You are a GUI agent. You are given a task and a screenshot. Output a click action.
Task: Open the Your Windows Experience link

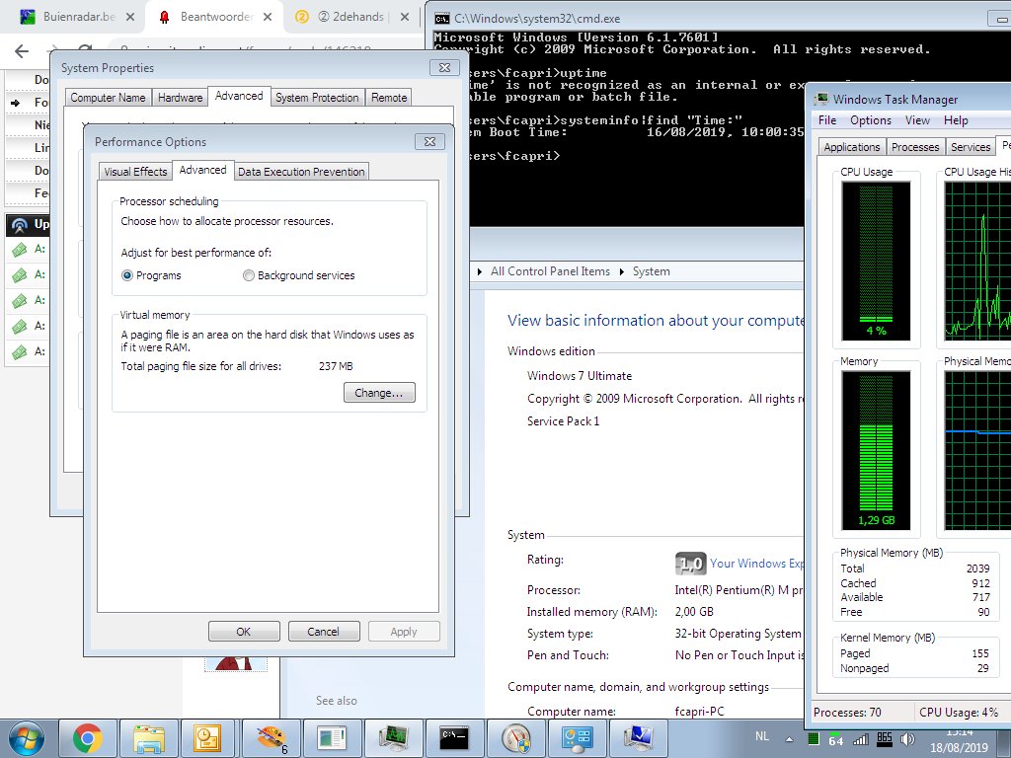tap(756, 564)
